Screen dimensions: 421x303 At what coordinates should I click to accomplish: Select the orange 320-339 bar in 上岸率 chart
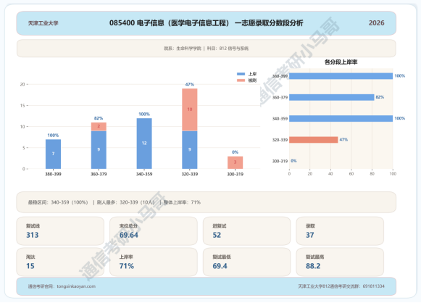(314, 140)
